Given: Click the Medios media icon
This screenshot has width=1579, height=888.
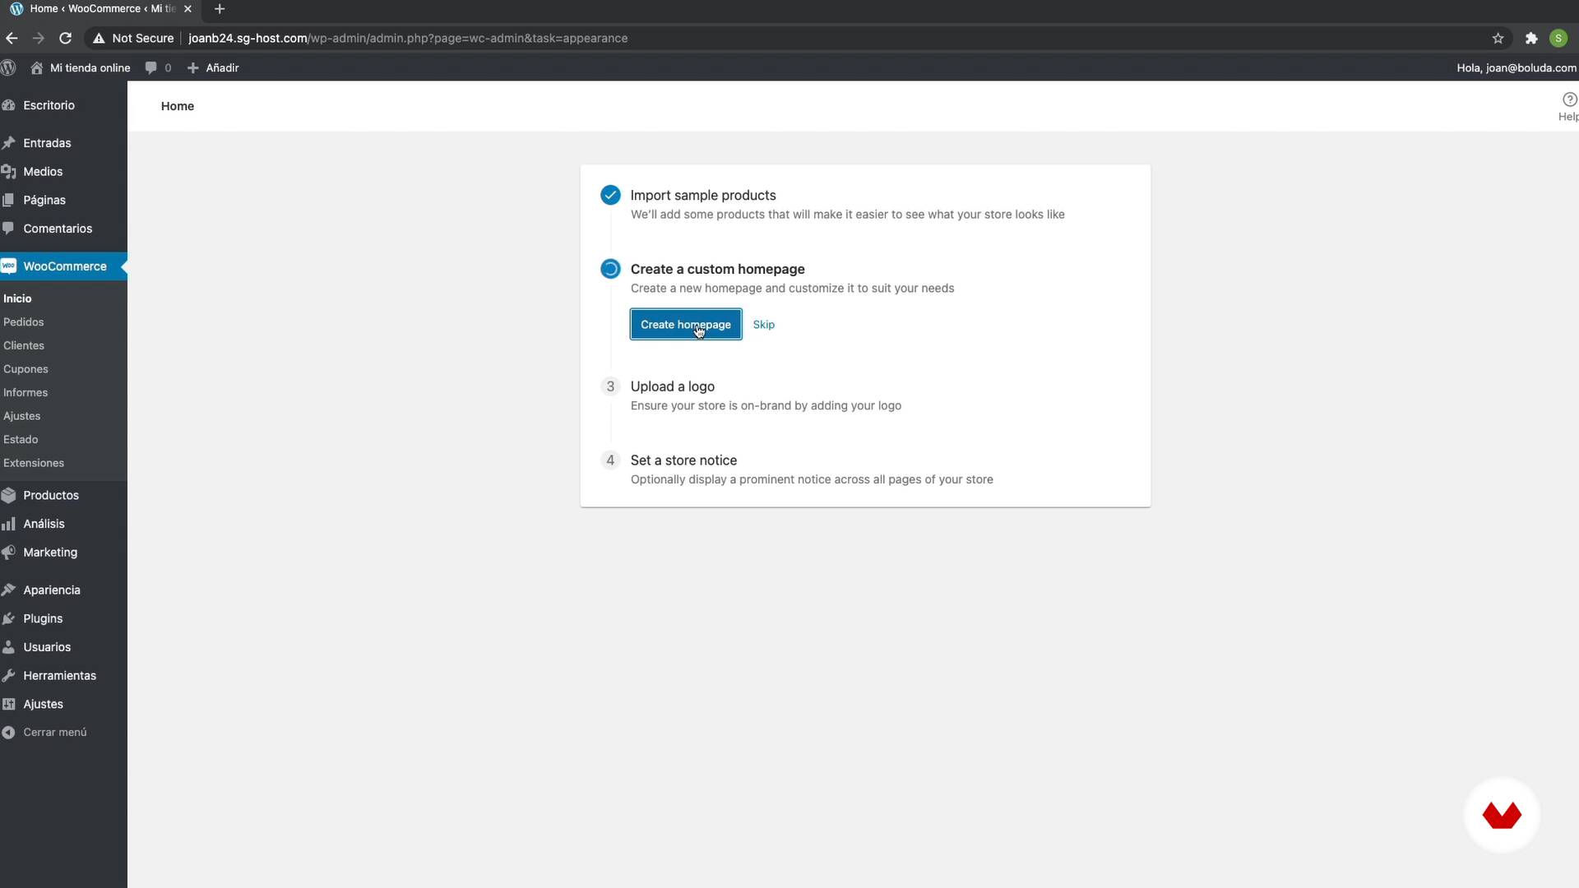Looking at the screenshot, I should (9, 171).
